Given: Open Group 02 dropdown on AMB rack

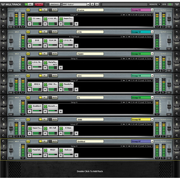Looking at the screenshot, I should pyautogui.click(x=152, y=120).
